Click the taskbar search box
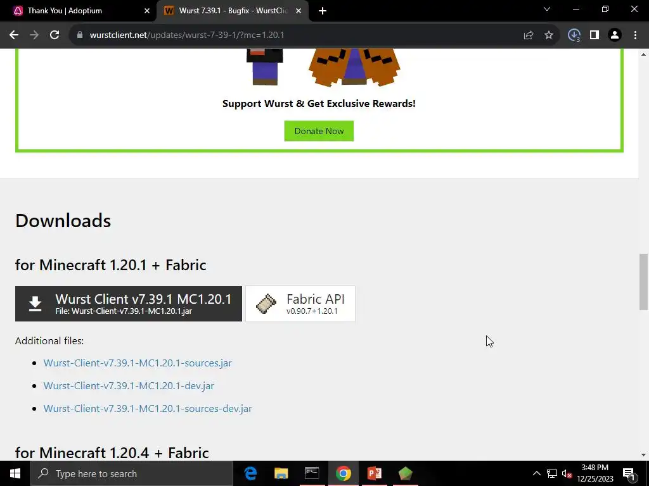The width and height of the screenshot is (649, 486). pyautogui.click(x=132, y=473)
